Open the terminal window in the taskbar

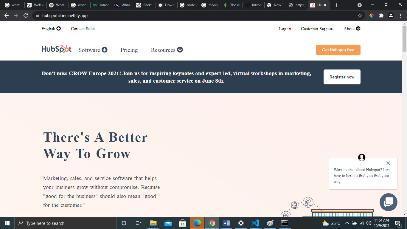click(285, 223)
